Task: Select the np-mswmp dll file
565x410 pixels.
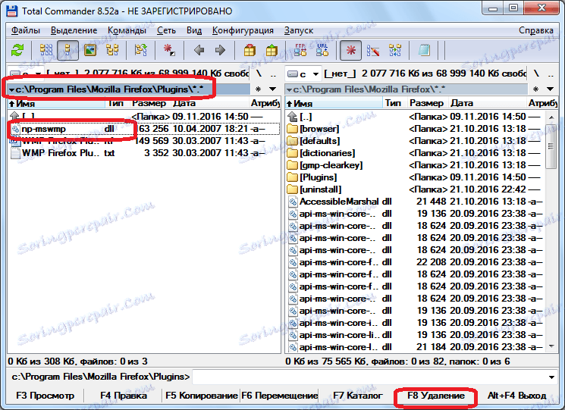Action: click(x=144, y=129)
